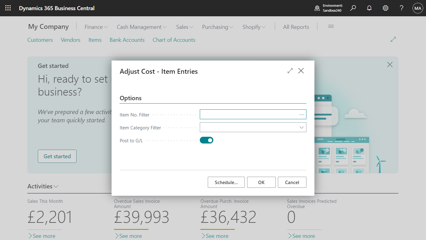Click the Sandbox240 environment globe icon
Viewport: 426px width, 240px height.
point(317,8)
